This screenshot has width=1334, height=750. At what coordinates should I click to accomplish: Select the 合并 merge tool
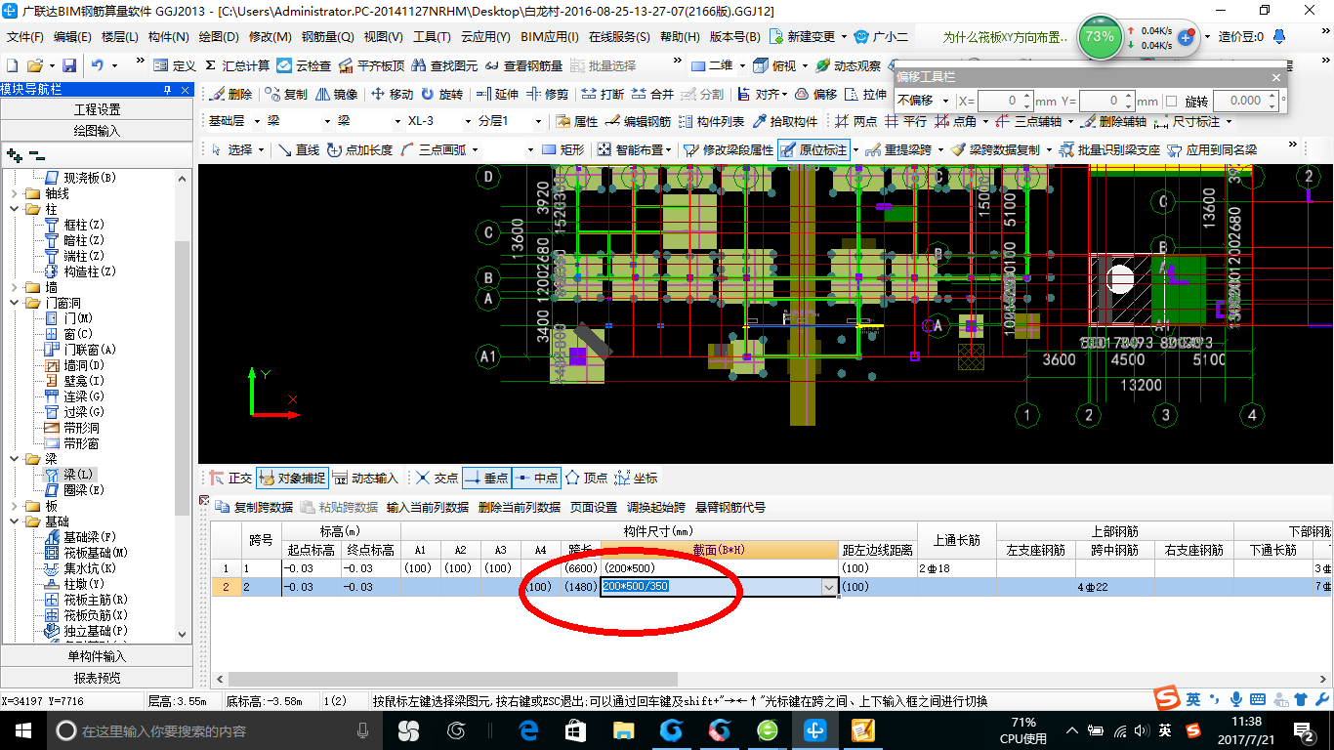point(652,95)
